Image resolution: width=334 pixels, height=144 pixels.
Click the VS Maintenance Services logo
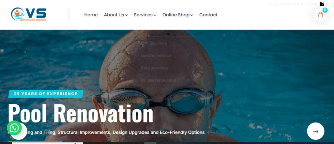tap(29, 14)
